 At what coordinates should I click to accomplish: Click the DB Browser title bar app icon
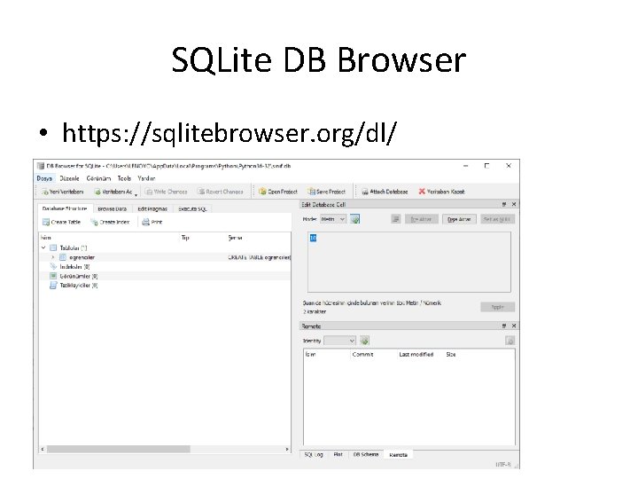tap(40, 166)
